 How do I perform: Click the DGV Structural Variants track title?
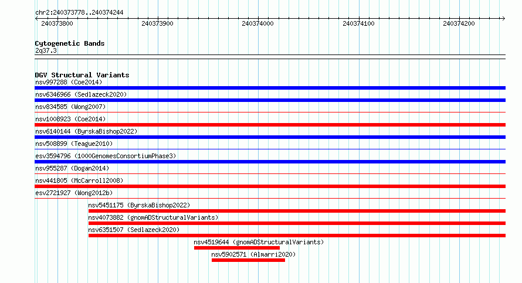pyautogui.click(x=82, y=75)
